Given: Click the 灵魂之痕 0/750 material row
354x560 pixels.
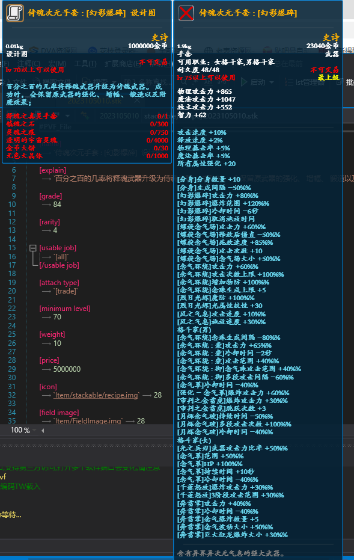Looking at the screenshot, I should click(x=87, y=132).
